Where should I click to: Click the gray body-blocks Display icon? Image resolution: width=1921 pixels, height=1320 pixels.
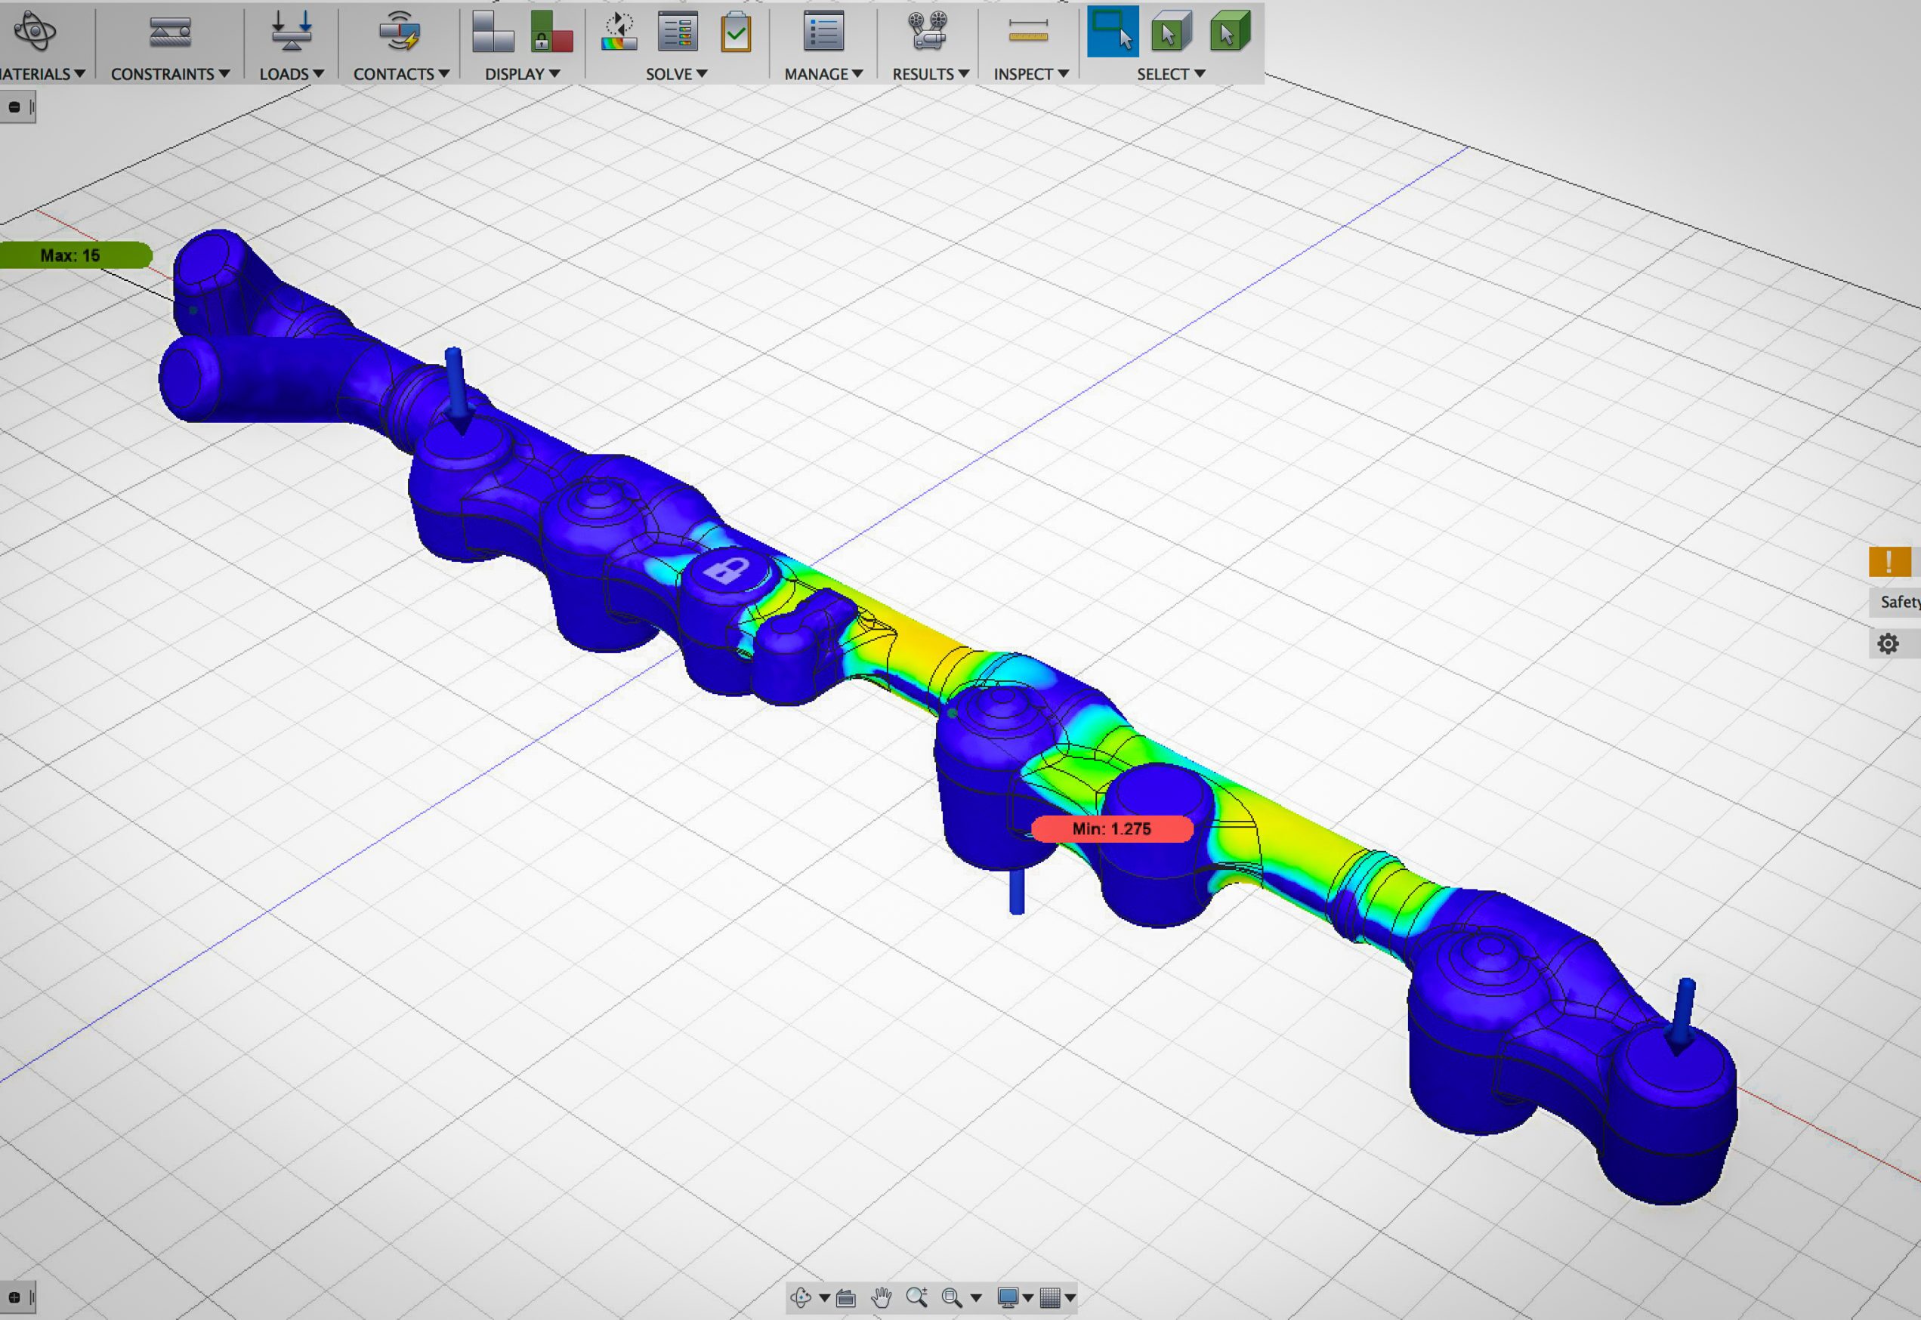tap(493, 32)
